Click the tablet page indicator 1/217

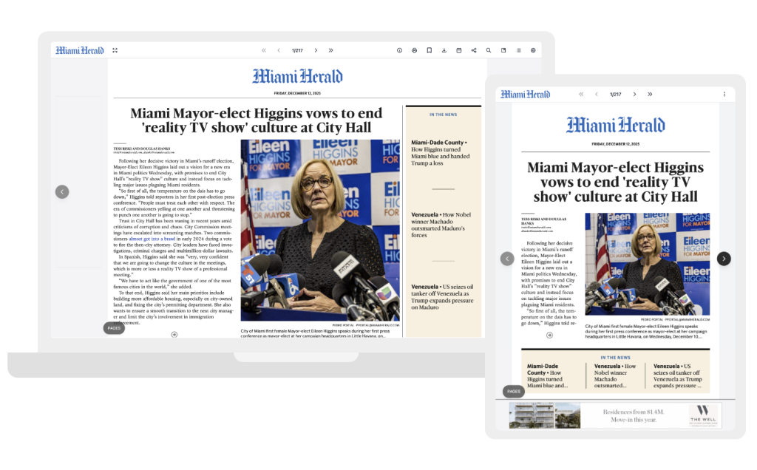point(615,95)
